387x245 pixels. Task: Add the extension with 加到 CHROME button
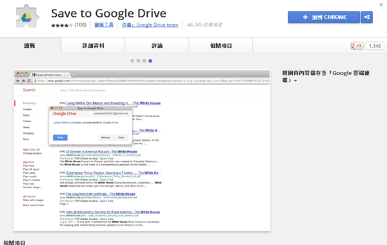(324, 17)
